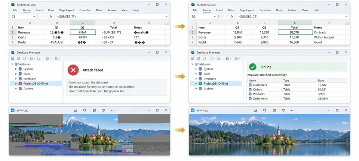
Task: Select the cell containing 16,560
Action: (x=295, y=42)
